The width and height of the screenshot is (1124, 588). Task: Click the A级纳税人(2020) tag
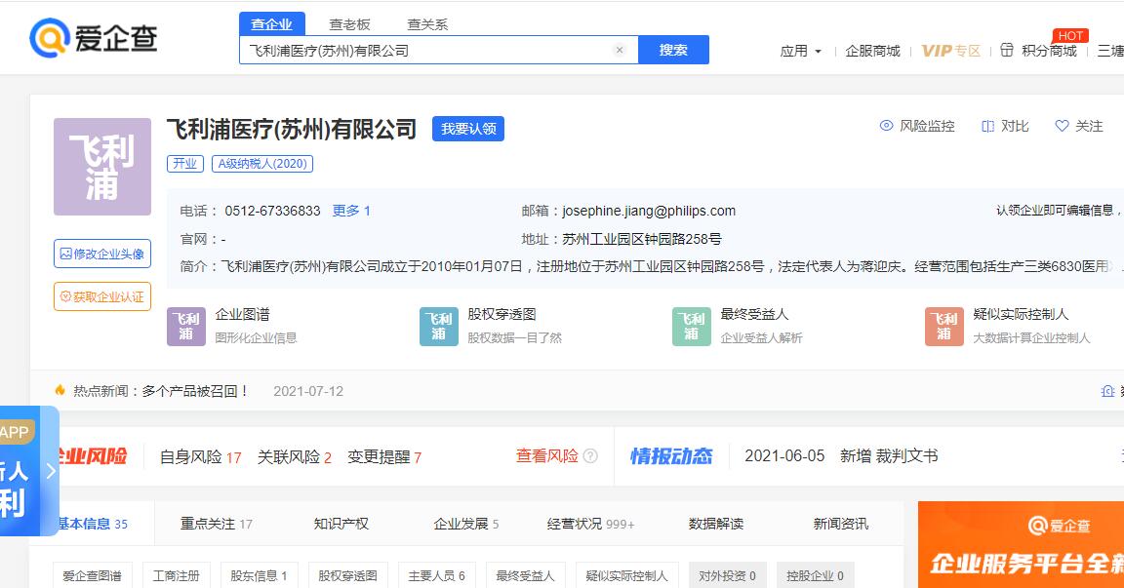click(262, 163)
